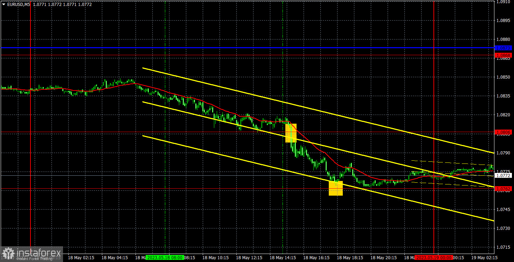
Task: Click the 1.0910 price axis value
Action: [x=504, y=2]
